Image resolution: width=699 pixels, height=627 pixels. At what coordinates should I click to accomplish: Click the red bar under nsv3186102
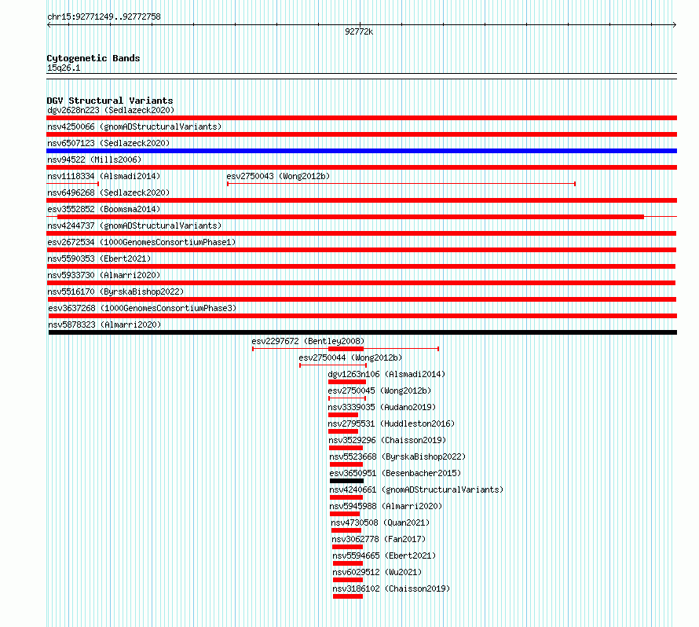[x=348, y=596]
